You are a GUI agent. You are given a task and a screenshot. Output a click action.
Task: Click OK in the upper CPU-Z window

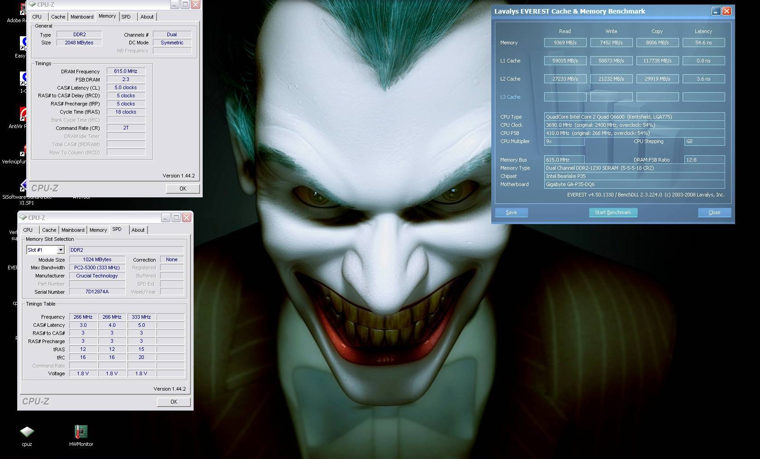183,188
